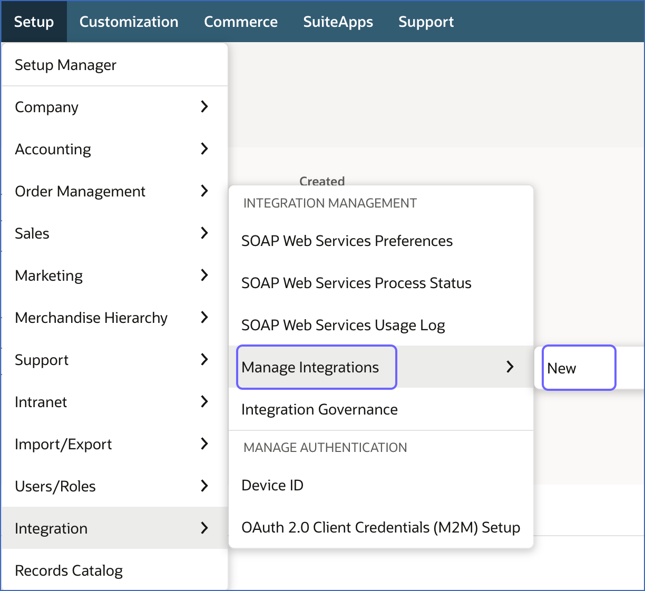Open Integration Governance
This screenshot has width=645, height=591.
point(319,409)
